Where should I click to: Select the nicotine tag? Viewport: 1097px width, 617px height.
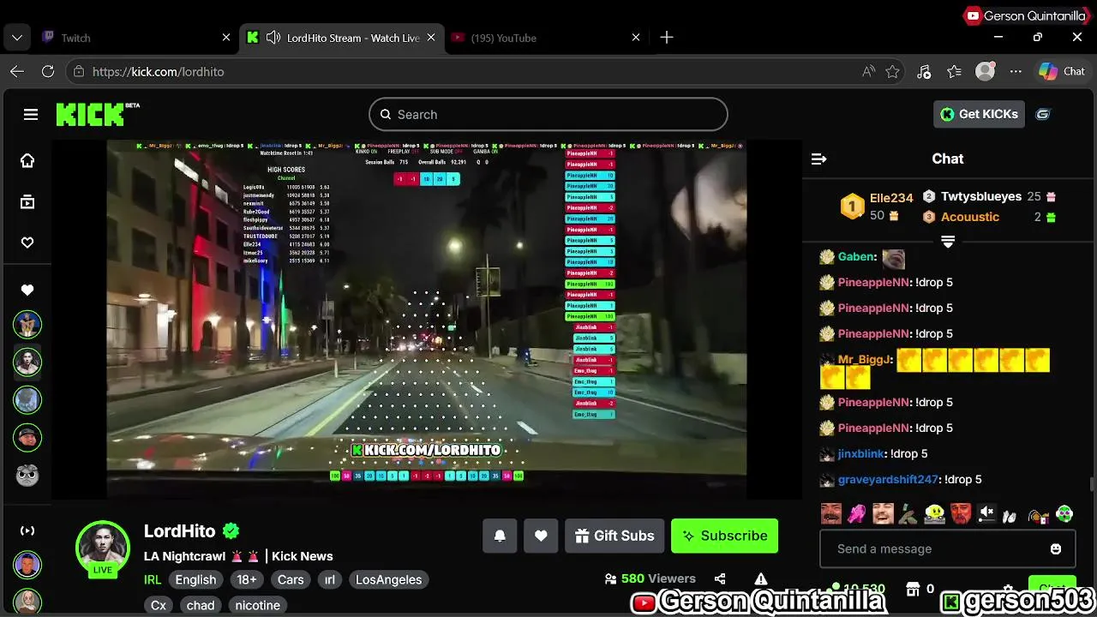coord(258,605)
